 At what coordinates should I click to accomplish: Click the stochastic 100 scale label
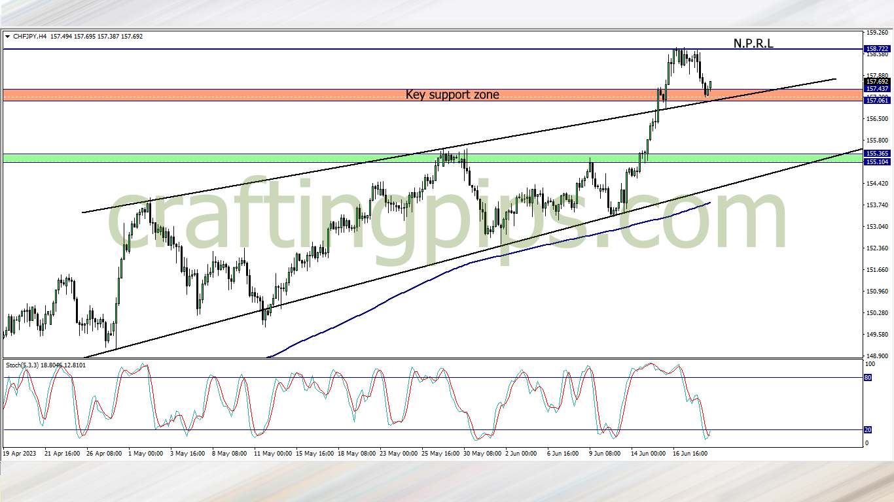coord(870,363)
